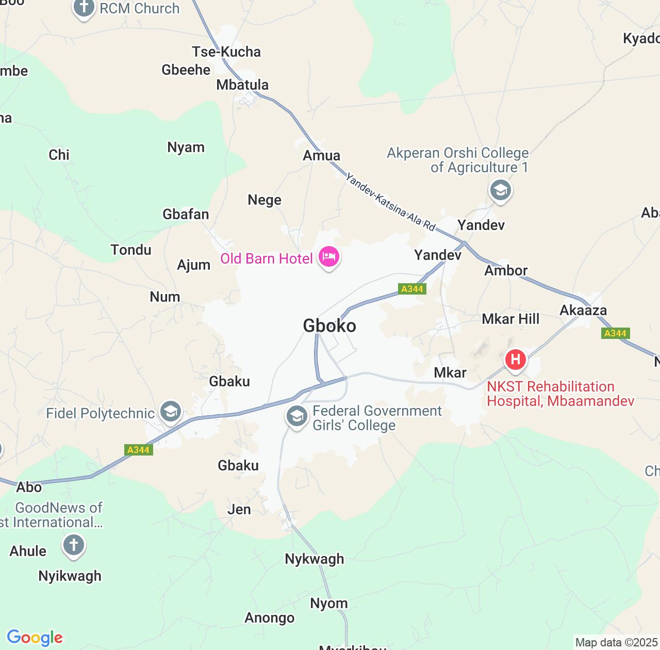This screenshot has height=650, width=660.
Task: Click the A344 road shield near Yandev
Action: (412, 289)
